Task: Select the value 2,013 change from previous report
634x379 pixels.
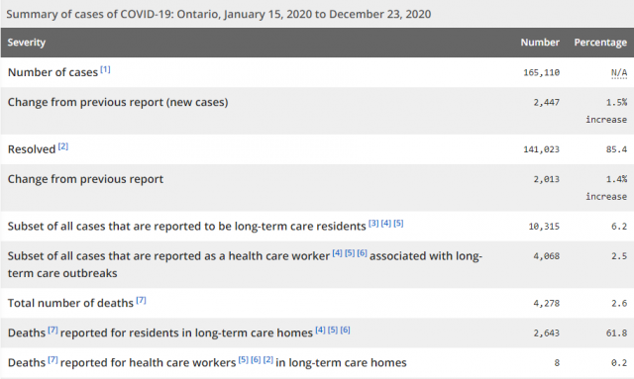Action: click(546, 179)
